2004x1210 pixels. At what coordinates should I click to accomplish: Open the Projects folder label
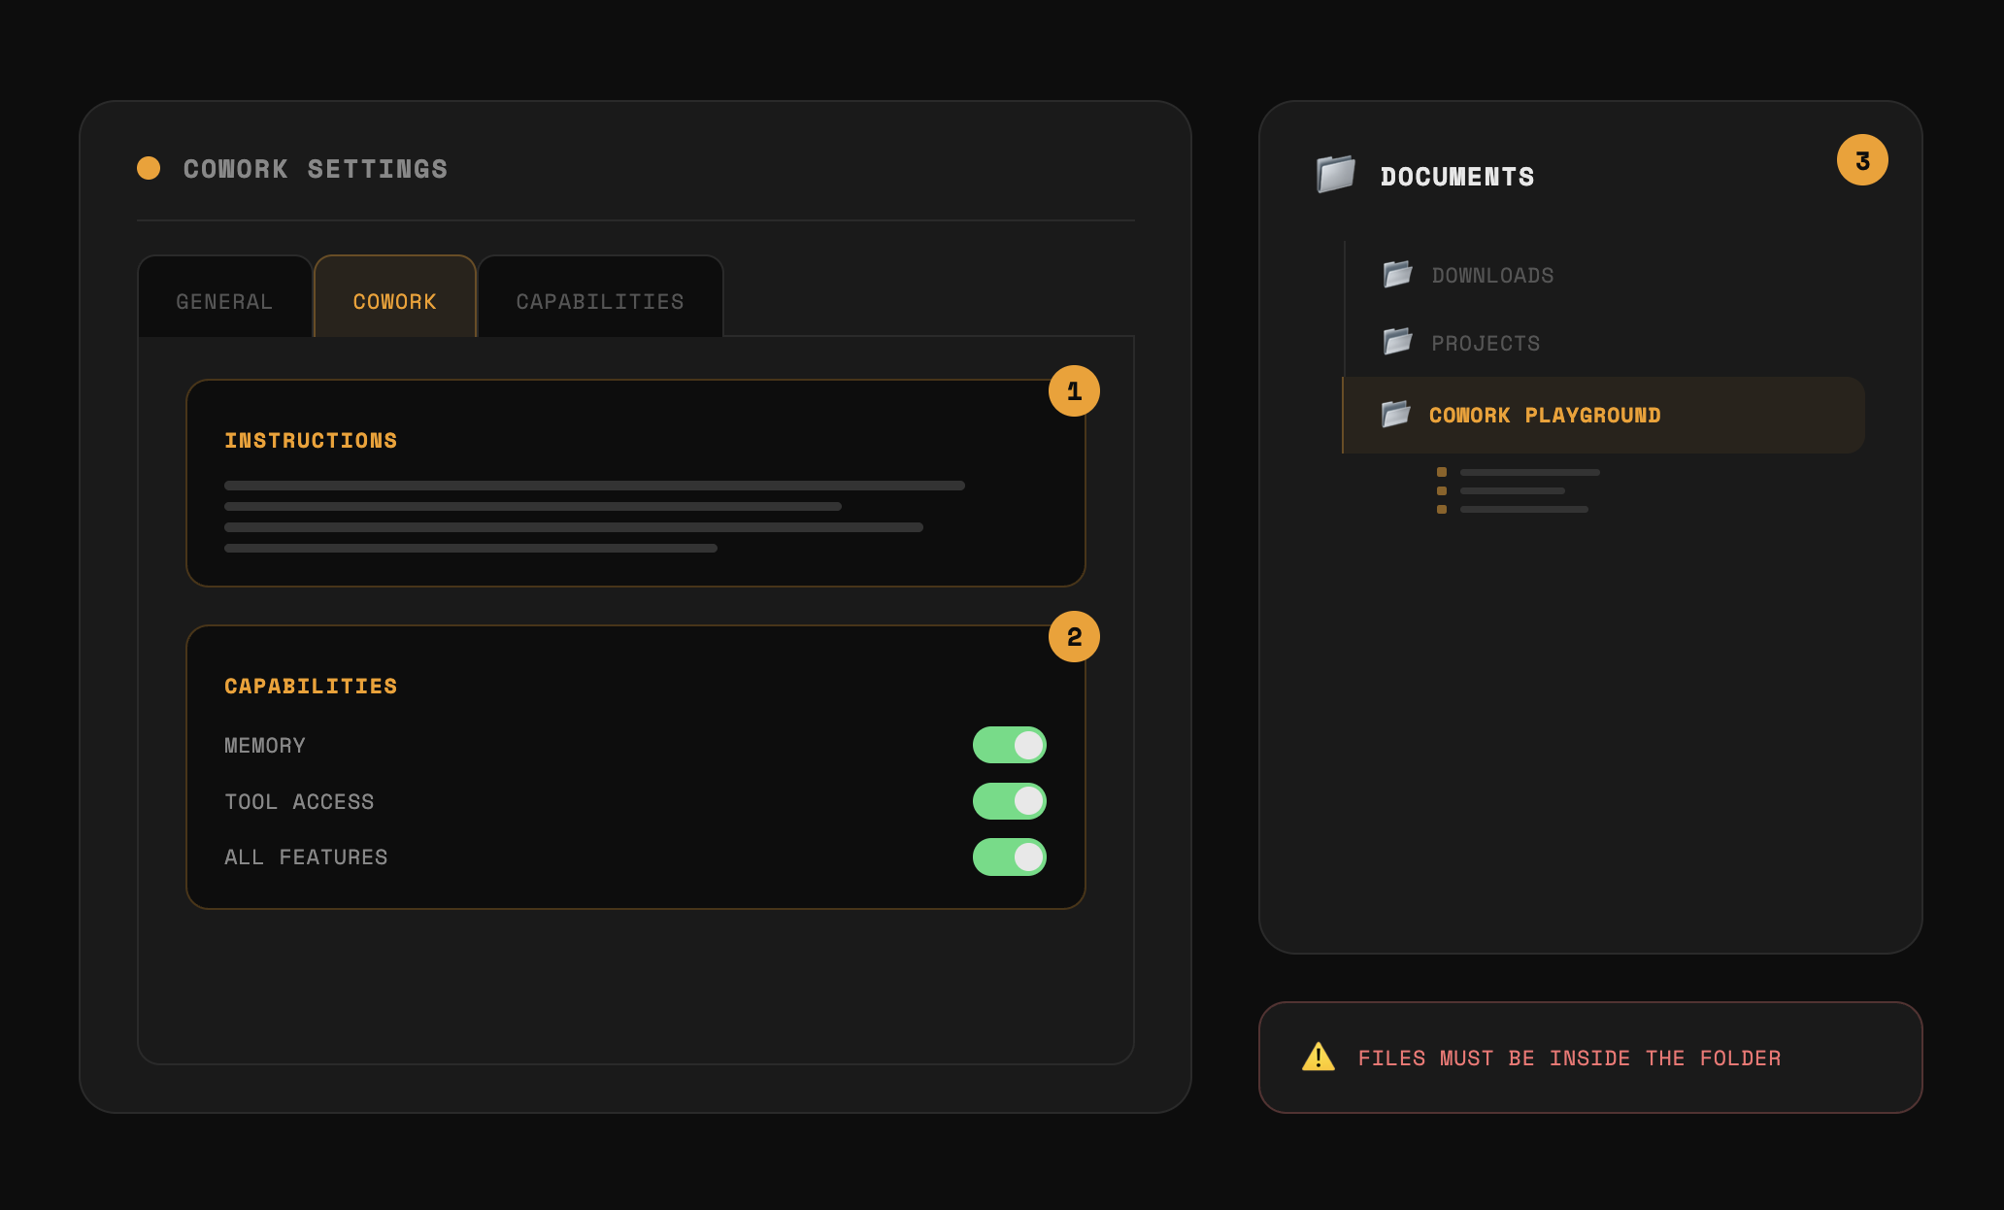1486,344
